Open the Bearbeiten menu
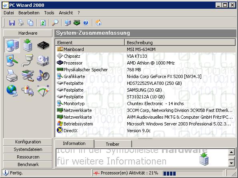 29,13
